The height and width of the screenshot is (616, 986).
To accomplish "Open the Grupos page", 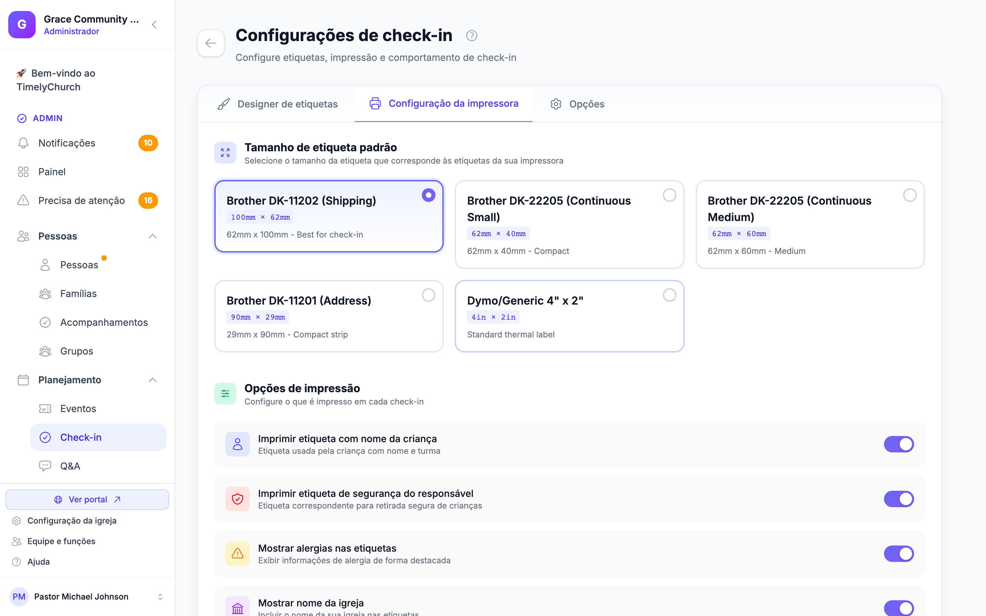I will (x=98, y=351).
